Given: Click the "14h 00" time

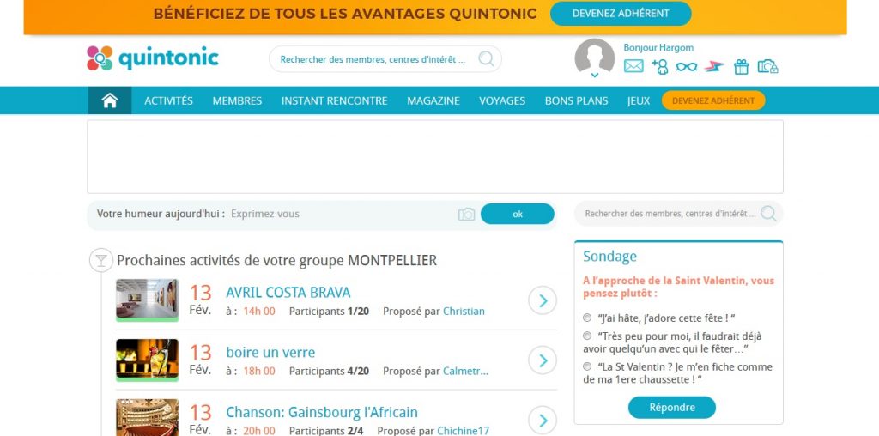Looking at the screenshot, I should coord(259,311).
